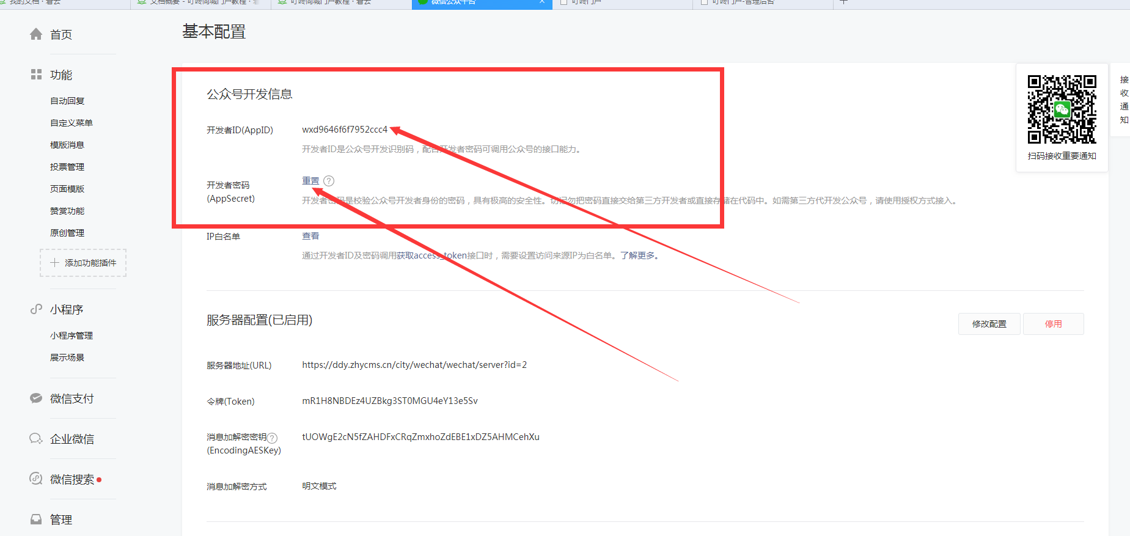Click 管理 sidebar label
Viewport: 1130px width, 536px height.
61,519
